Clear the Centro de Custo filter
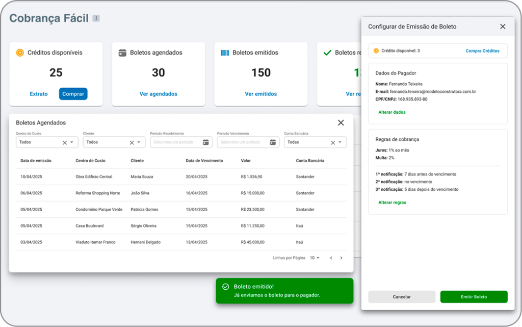 pos(65,142)
